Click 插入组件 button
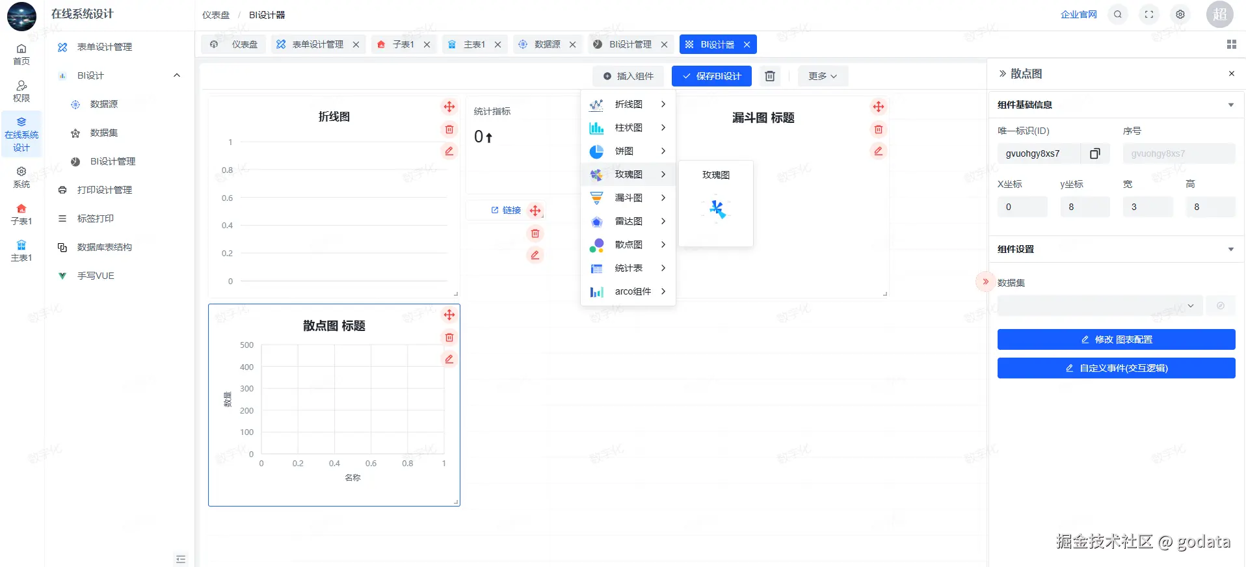The image size is (1246, 567). pos(628,76)
